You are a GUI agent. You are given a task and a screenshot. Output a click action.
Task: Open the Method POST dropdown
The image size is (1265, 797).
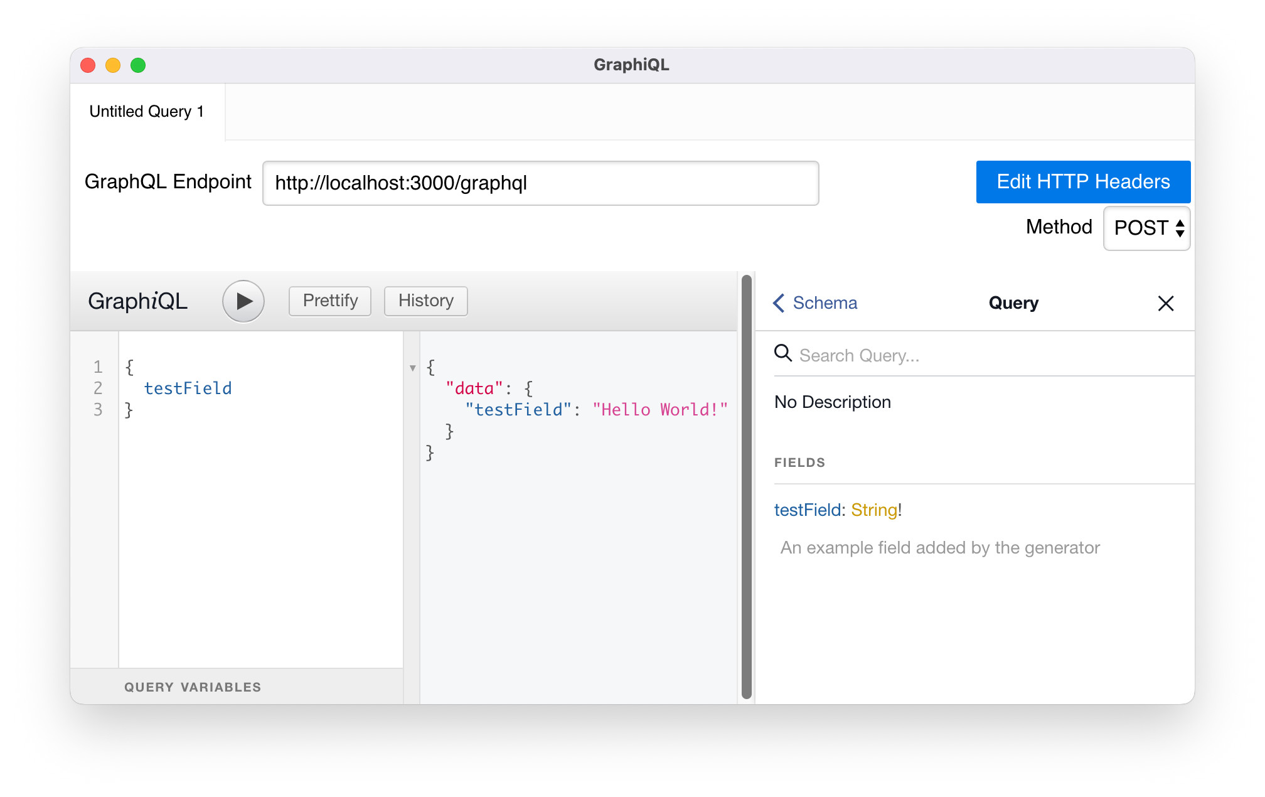coord(1146,228)
